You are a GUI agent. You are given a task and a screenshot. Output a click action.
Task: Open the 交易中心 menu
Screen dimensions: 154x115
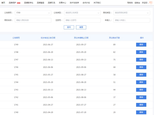coord(62,3)
